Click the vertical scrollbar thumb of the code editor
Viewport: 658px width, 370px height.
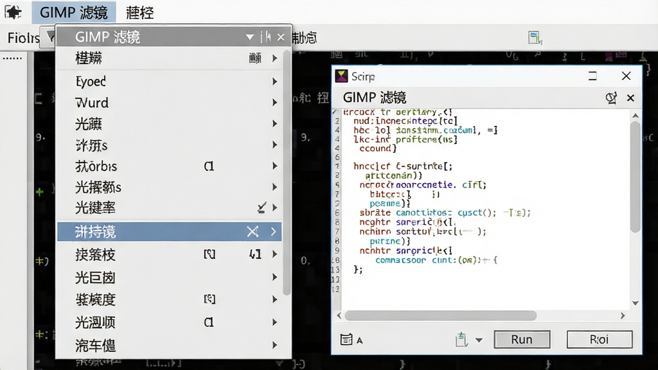(636, 177)
